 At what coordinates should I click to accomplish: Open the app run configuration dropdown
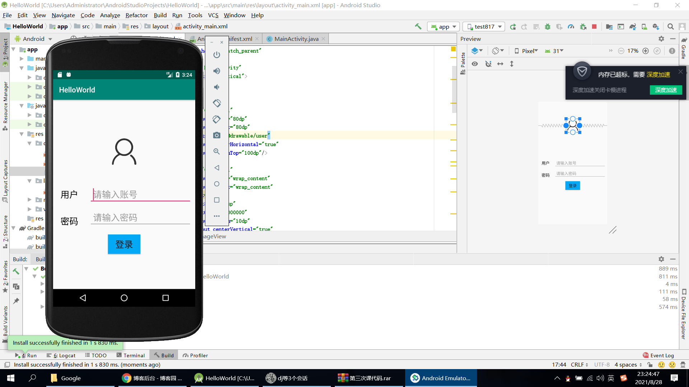444,27
